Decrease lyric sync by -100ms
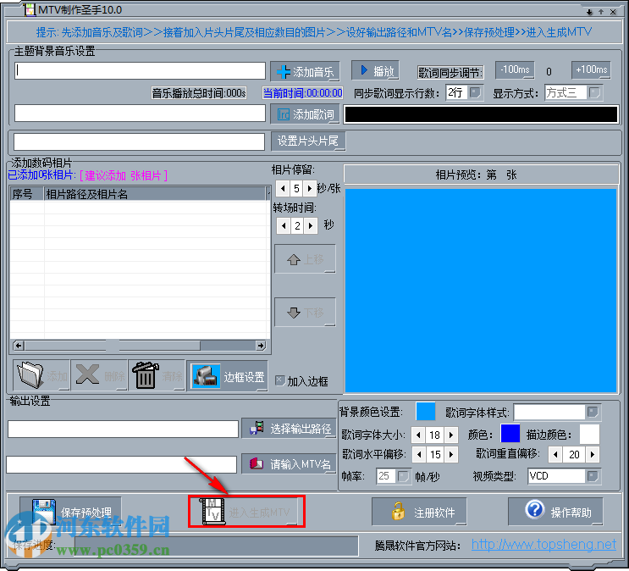Image resolution: width=629 pixels, height=571 pixels. (x=515, y=70)
